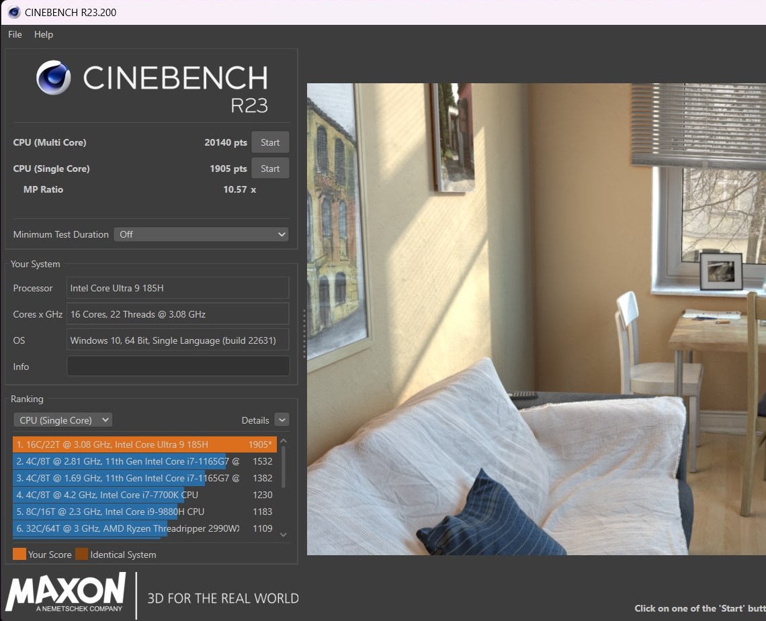Click ranking list scroll down arrow
Viewport: 766px width, 621px height.
[284, 534]
